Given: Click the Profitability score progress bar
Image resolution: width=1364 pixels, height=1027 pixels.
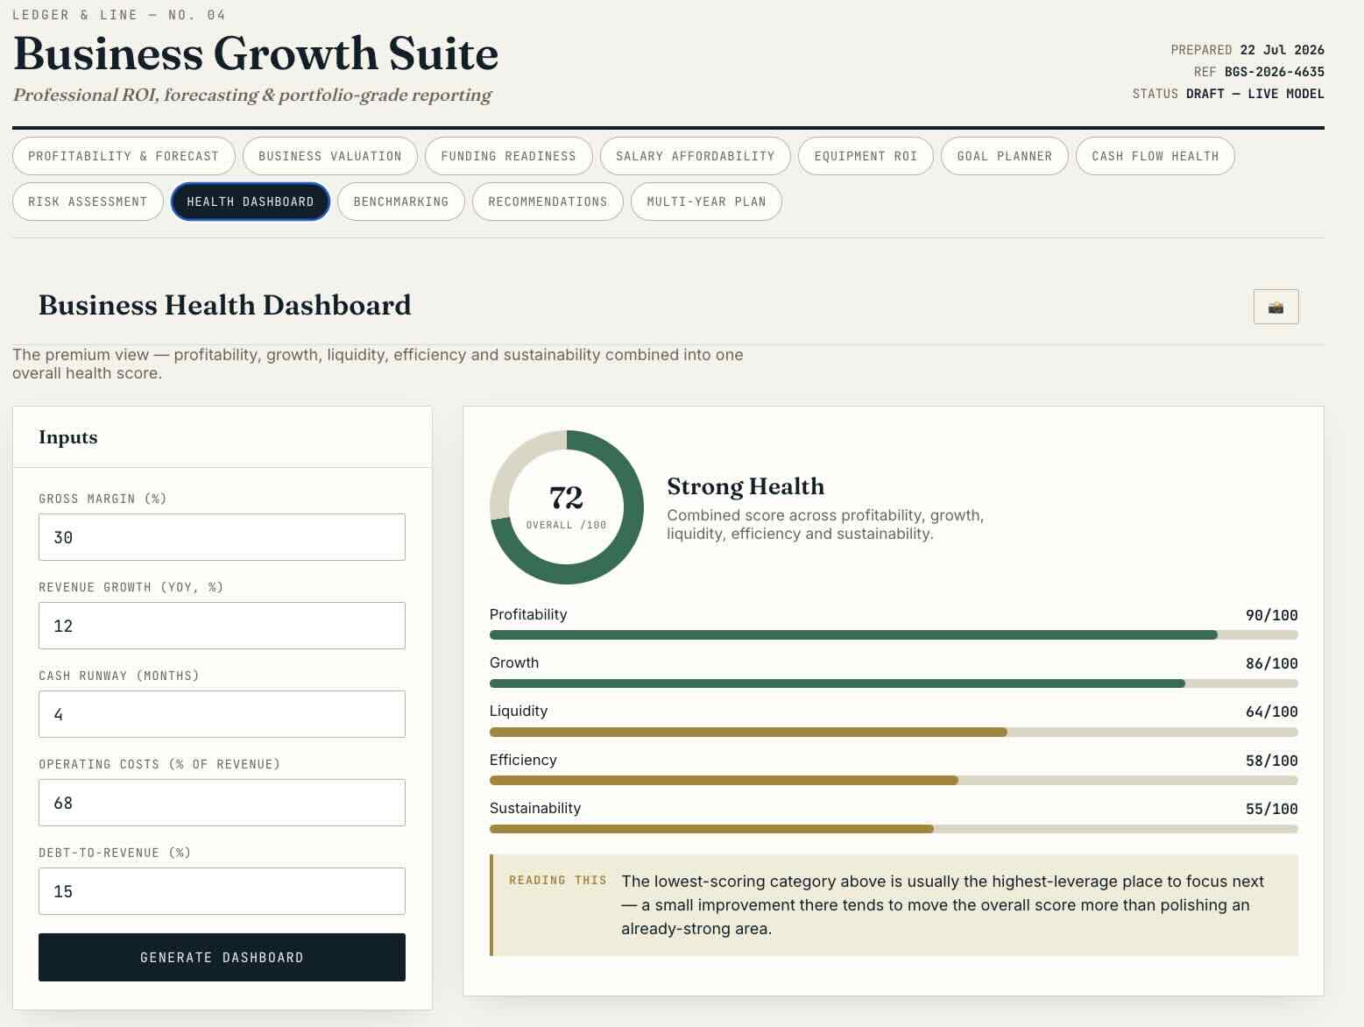Looking at the screenshot, I should click(894, 634).
